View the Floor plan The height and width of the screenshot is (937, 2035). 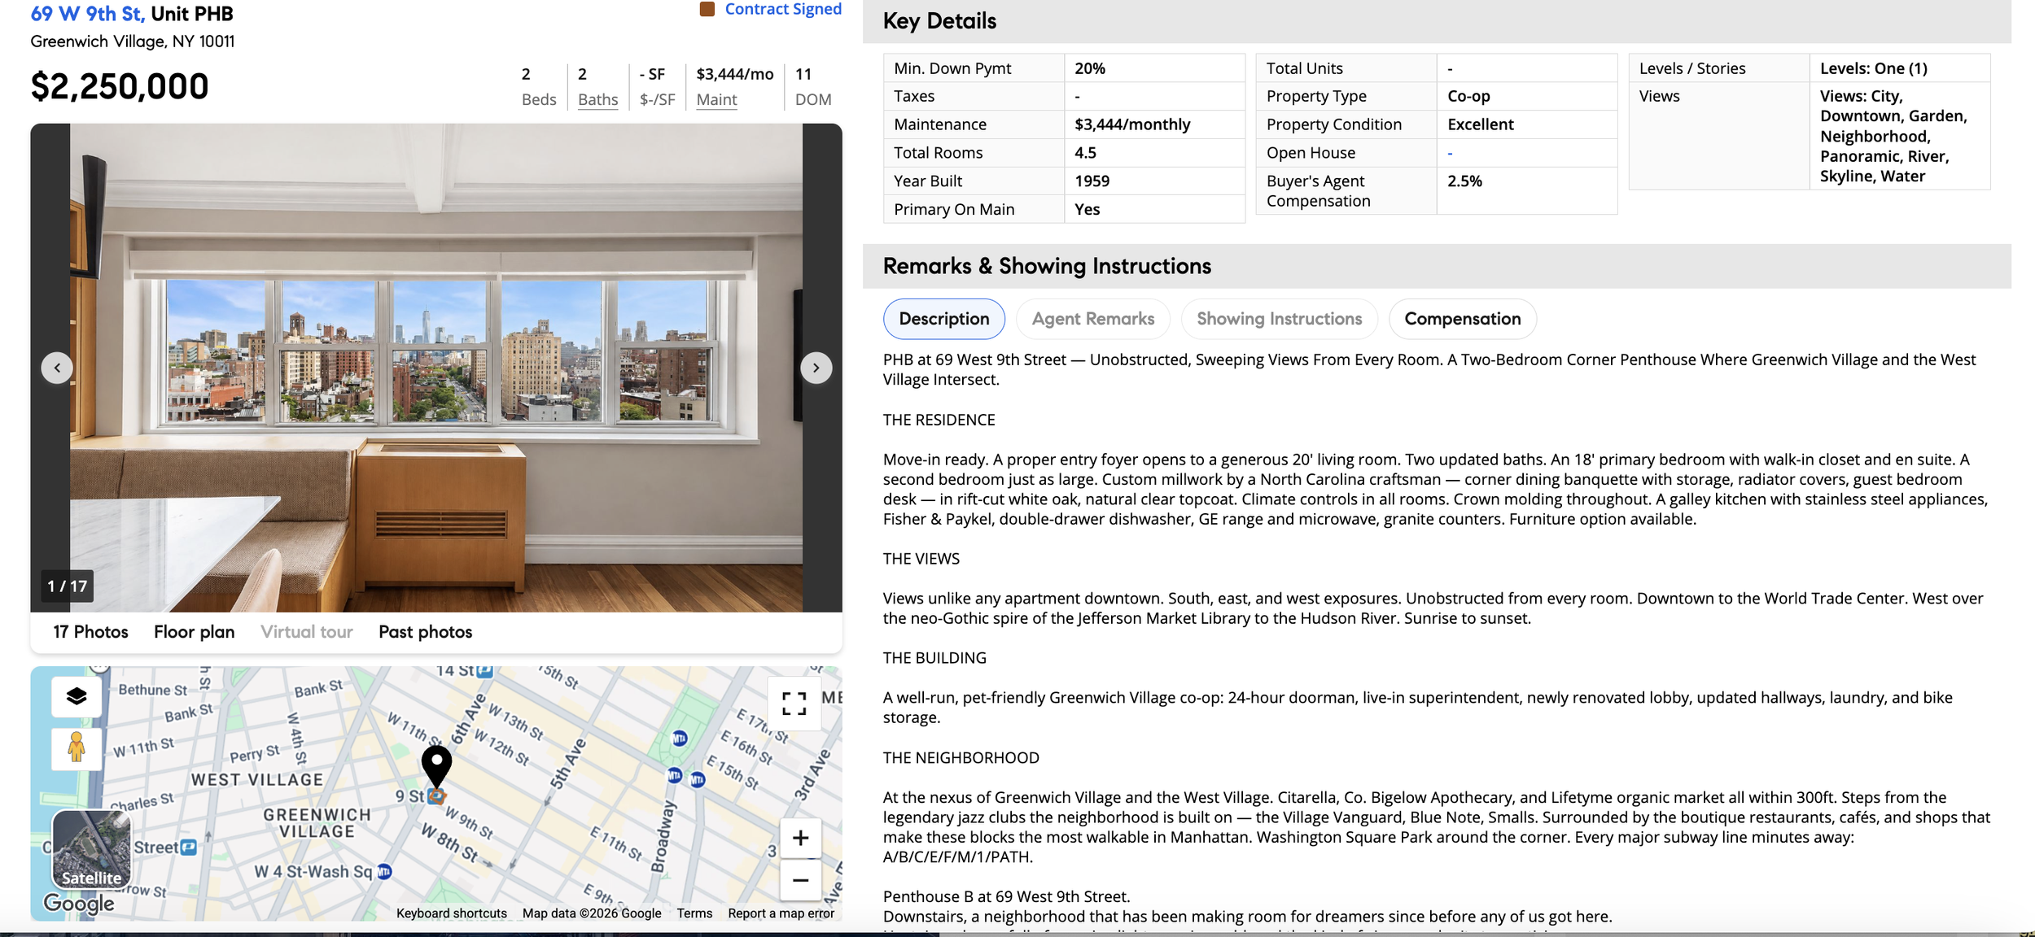pyautogui.click(x=195, y=632)
